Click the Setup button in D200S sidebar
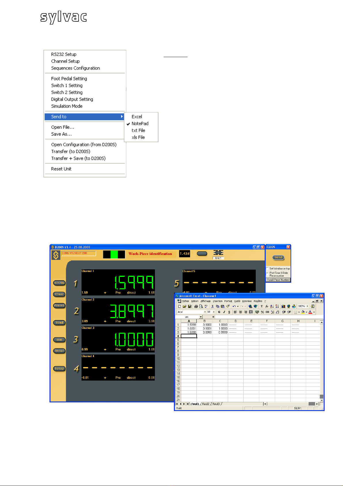 coord(59,369)
